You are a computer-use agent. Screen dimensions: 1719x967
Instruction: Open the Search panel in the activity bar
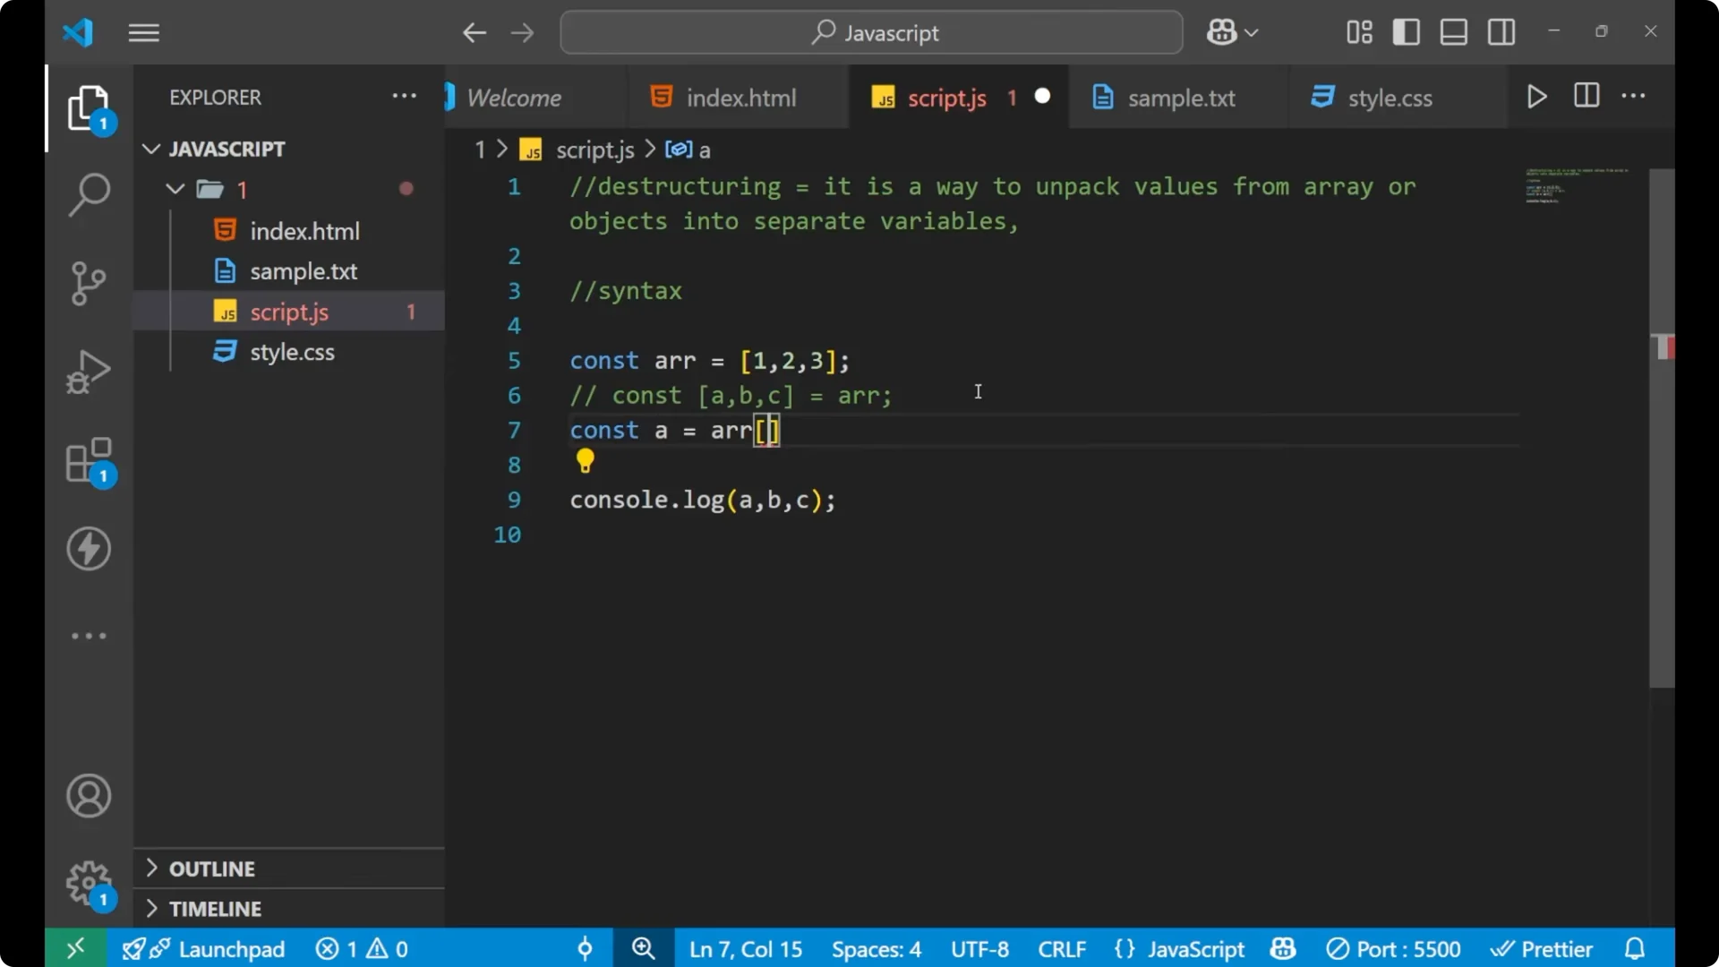pos(88,193)
